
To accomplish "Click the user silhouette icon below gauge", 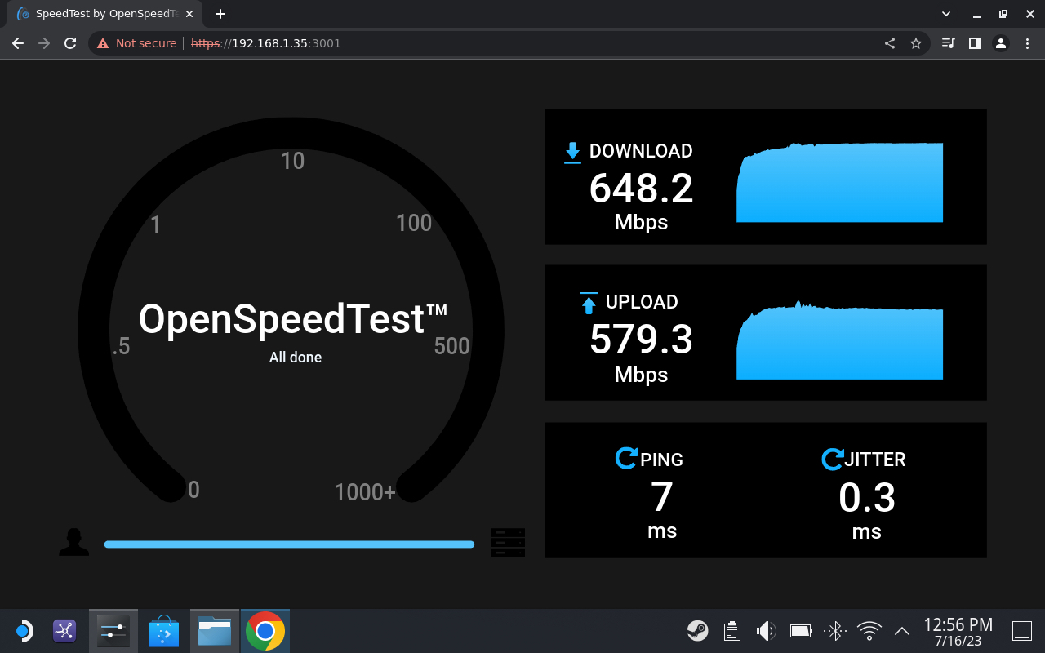I will coord(74,542).
